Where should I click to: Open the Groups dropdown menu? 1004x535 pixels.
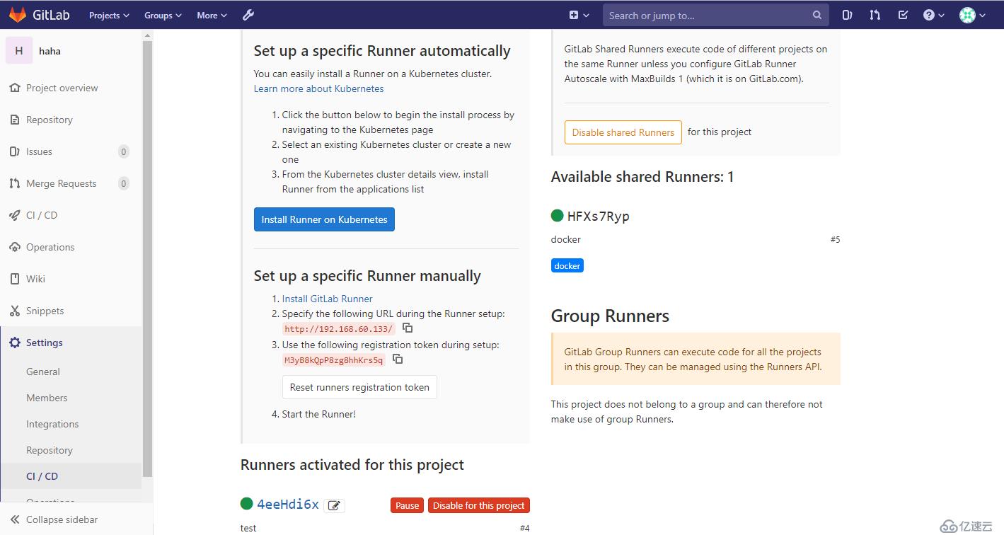click(163, 15)
